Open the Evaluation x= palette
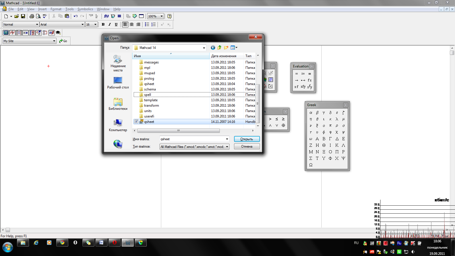Image resolution: width=455 pixels, height=256 pixels. 25,33
